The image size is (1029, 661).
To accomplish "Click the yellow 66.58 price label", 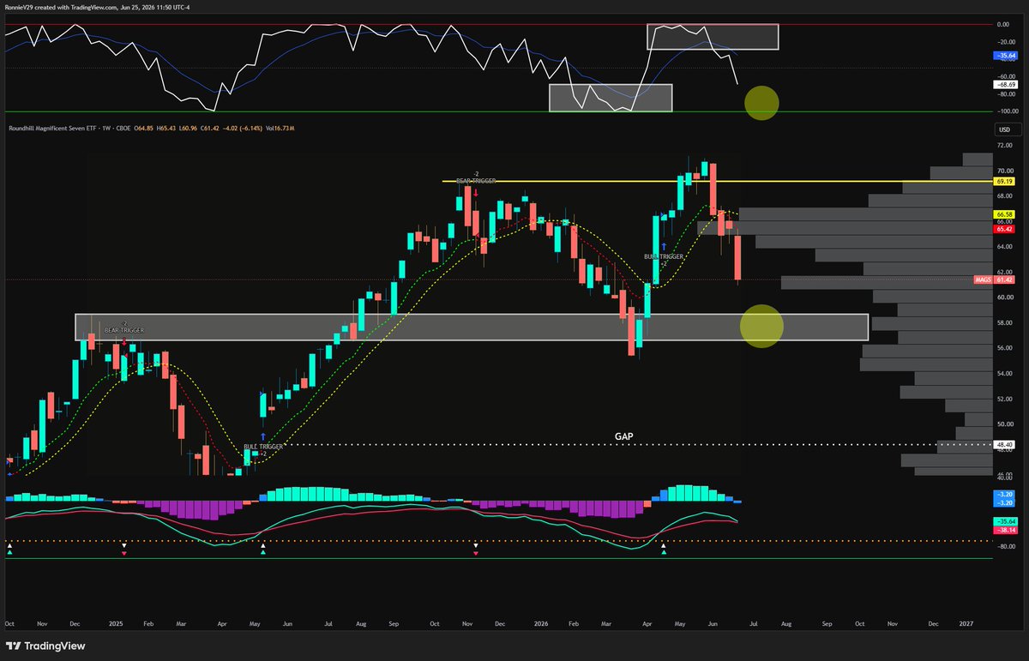I will (1004, 214).
